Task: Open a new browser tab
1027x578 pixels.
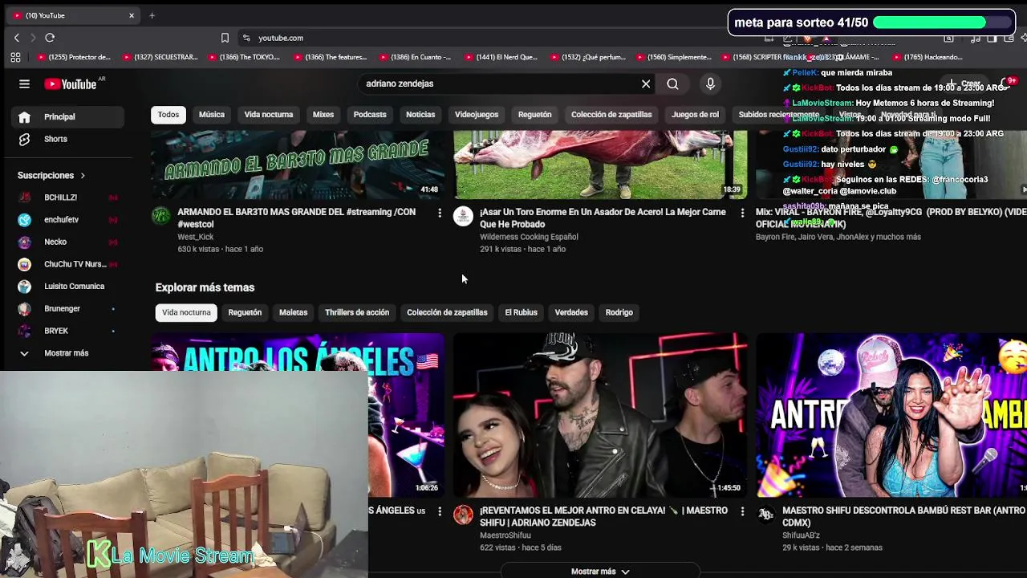Action: tap(152, 15)
